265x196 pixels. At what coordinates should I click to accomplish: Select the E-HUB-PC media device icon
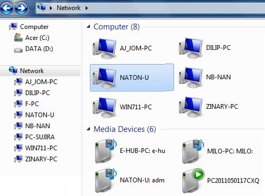(x=106, y=151)
